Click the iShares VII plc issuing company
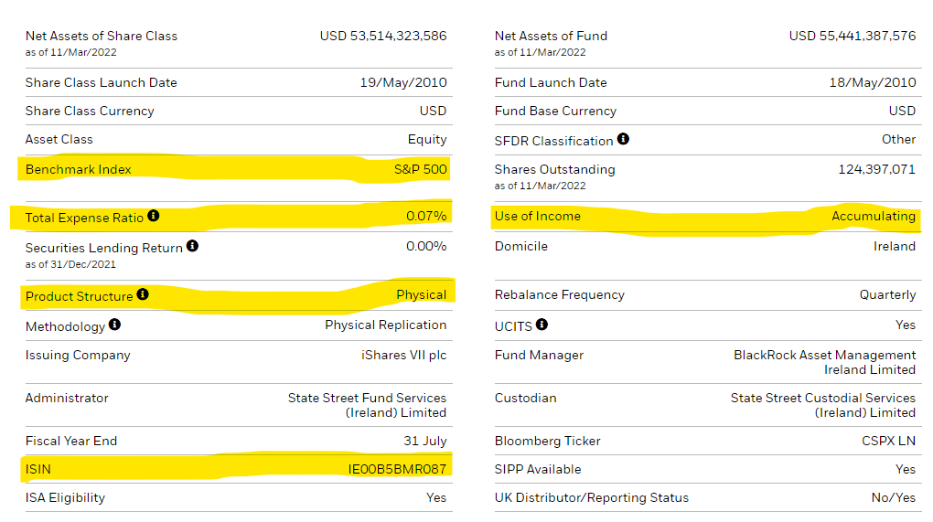This screenshot has height=522, width=933. point(403,355)
